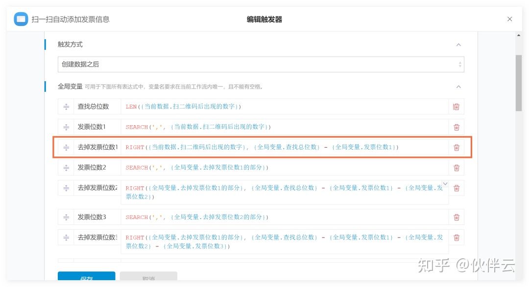This screenshot has width=529, height=287.
Task: Remove the 发票位数2 variable via trash icon
Action: (456, 168)
